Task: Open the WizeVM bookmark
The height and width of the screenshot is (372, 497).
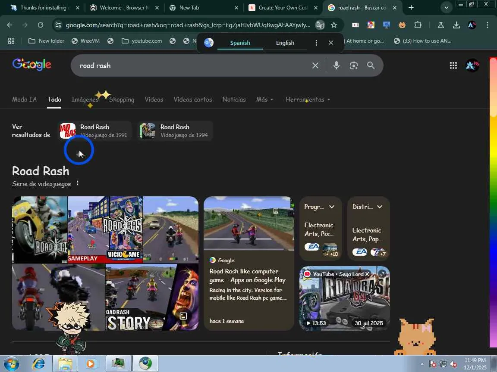Action: coord(85,41)
